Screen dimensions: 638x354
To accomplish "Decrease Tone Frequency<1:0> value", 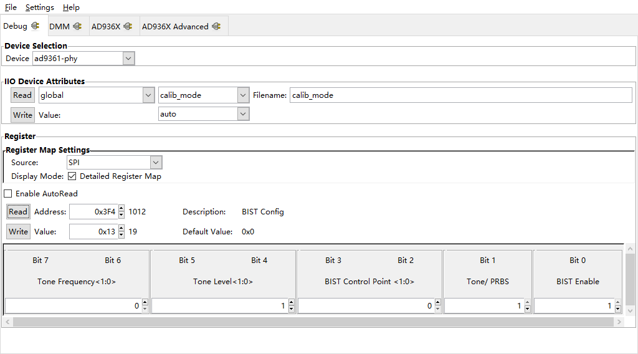I will (x=145, y=309).
